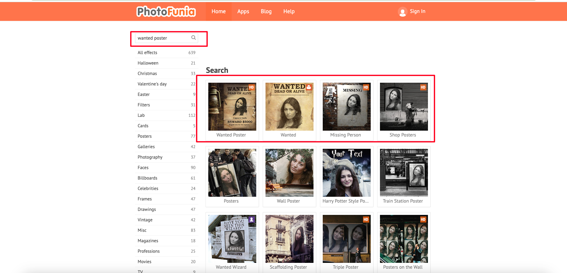Open the Triple Poster effect thumbnail
567x273 pixels.
347,239
